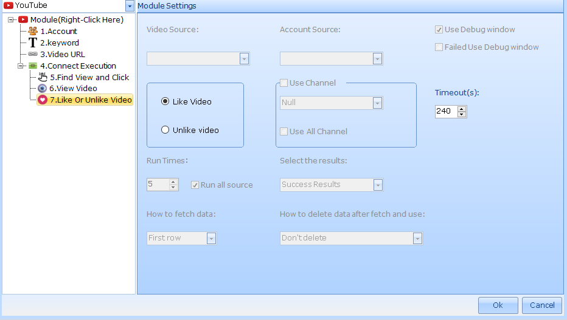Viewport: 567px width, 320px height.
Task: Open the YouTube module selector dropdown
Action: [x=130, y=6]
